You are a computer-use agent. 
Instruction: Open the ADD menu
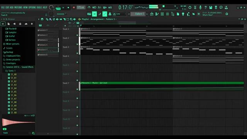[12, 7]
